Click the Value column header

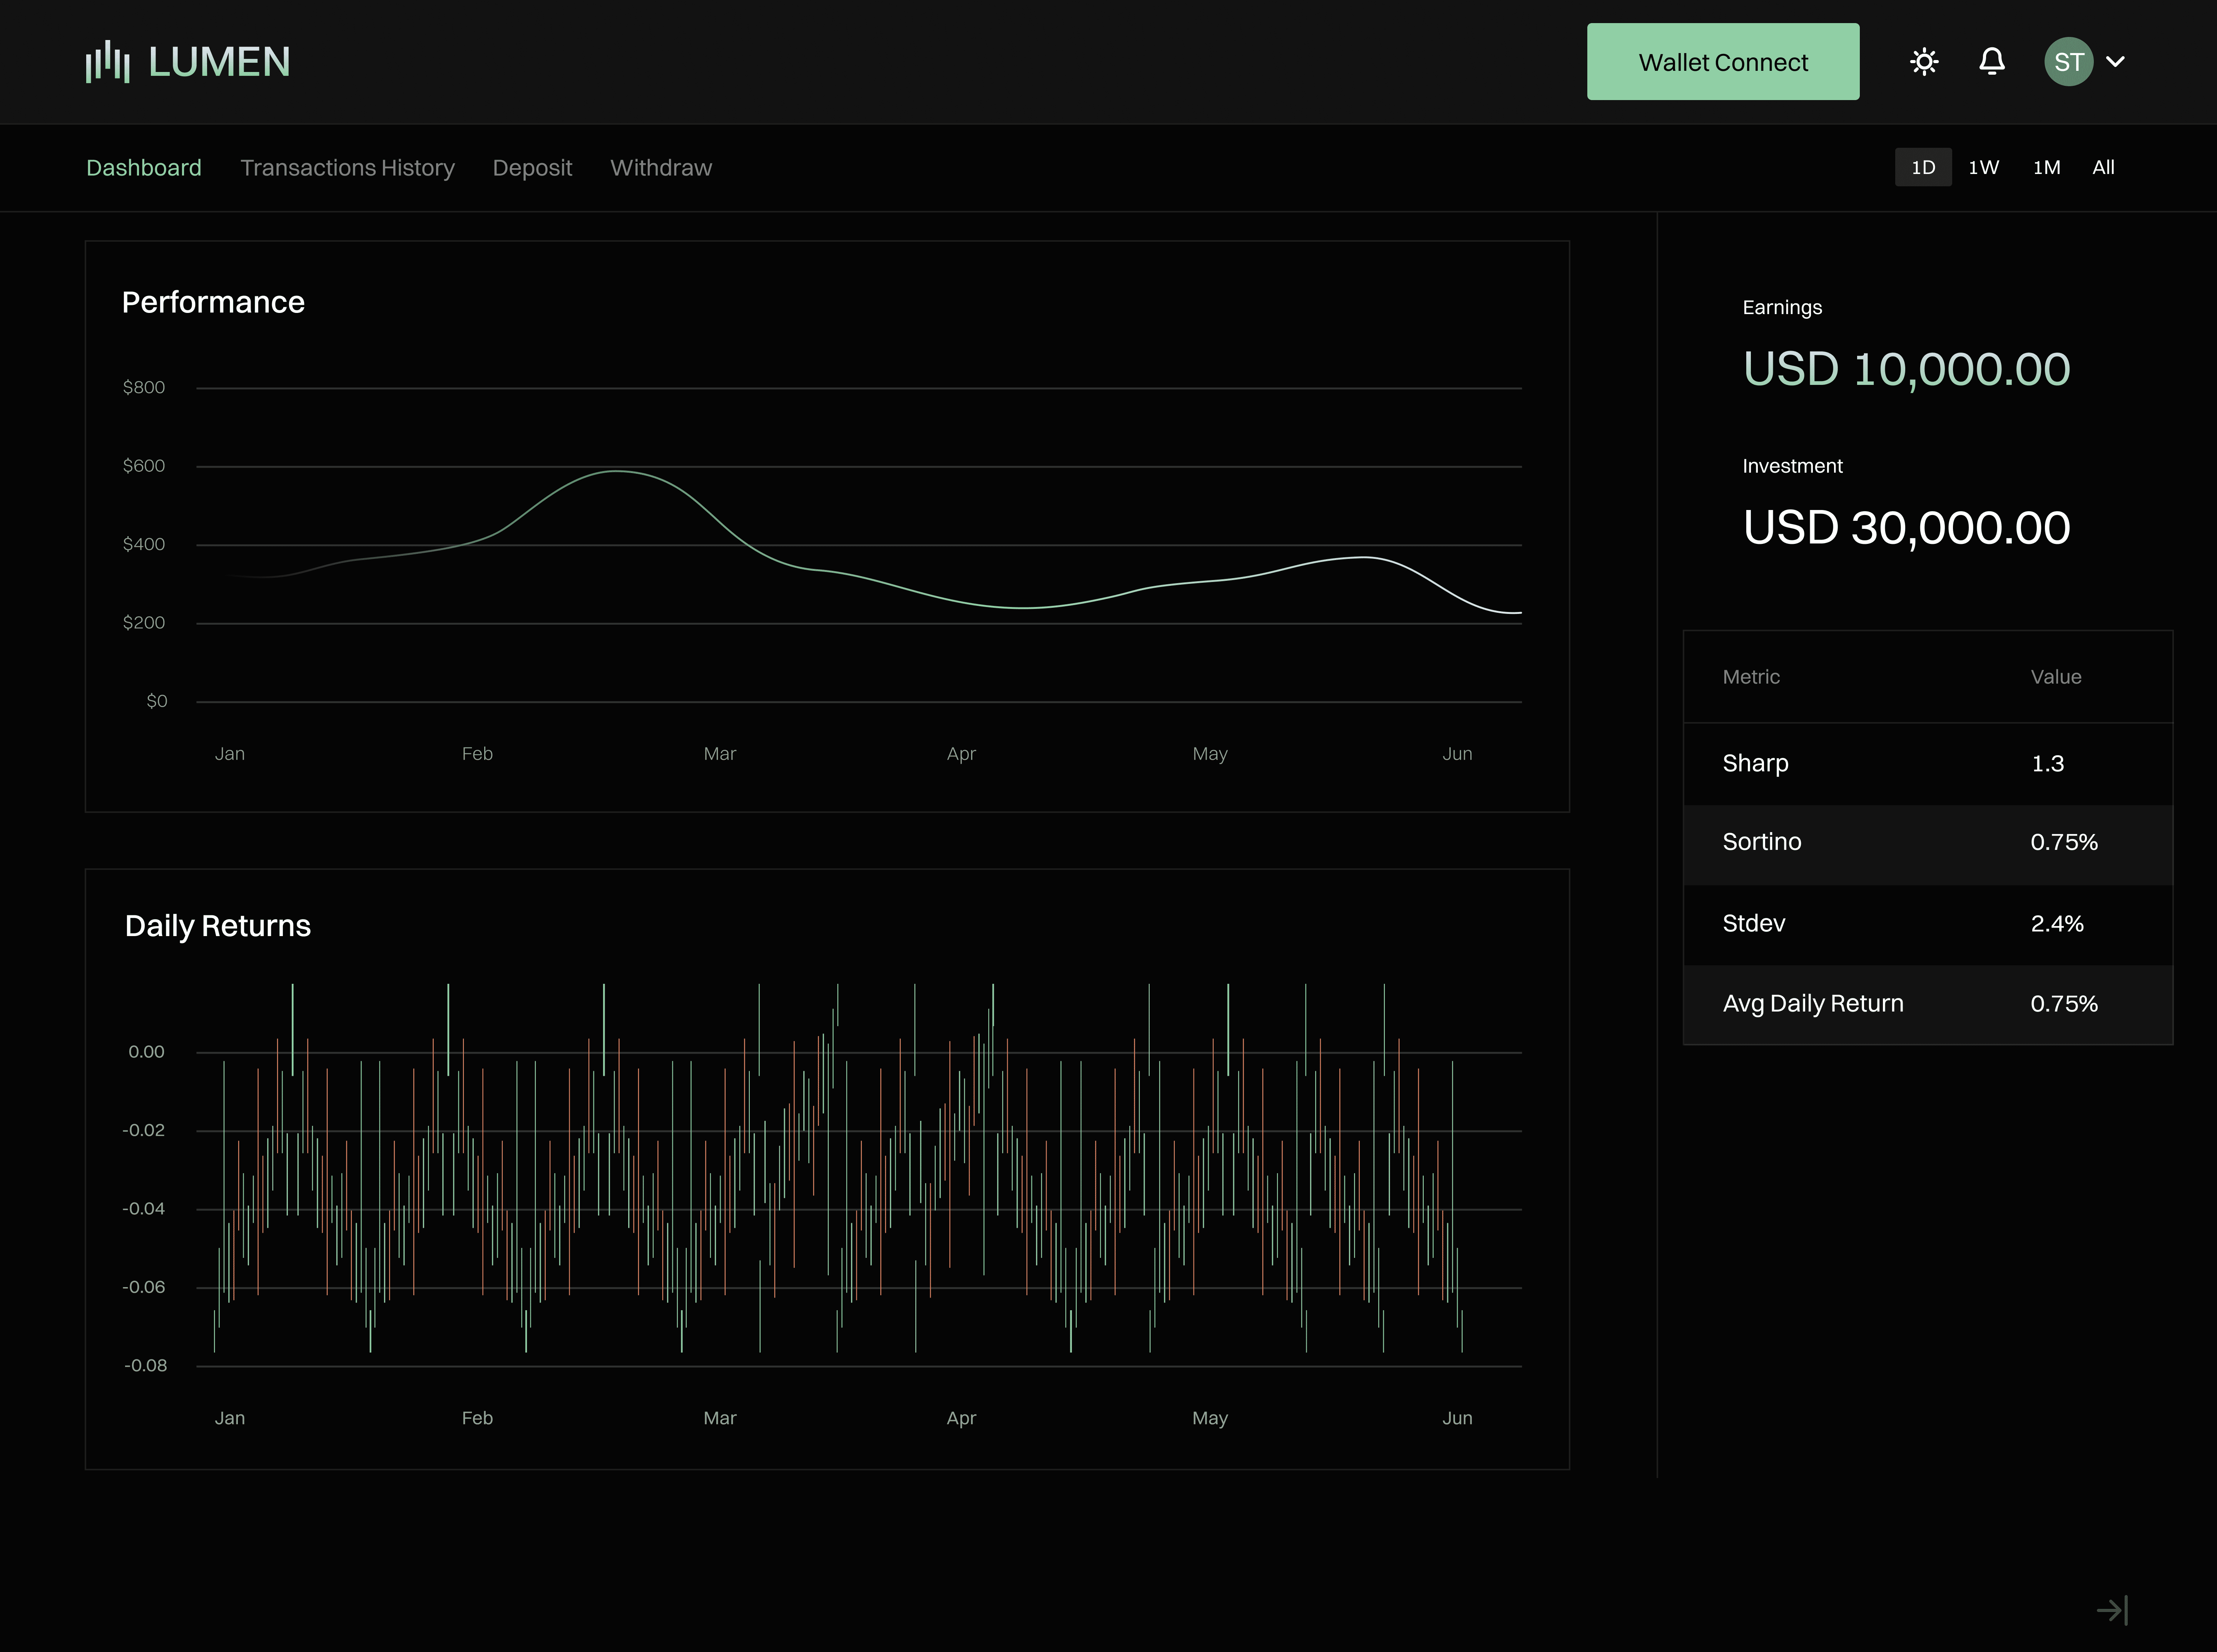2056,677
